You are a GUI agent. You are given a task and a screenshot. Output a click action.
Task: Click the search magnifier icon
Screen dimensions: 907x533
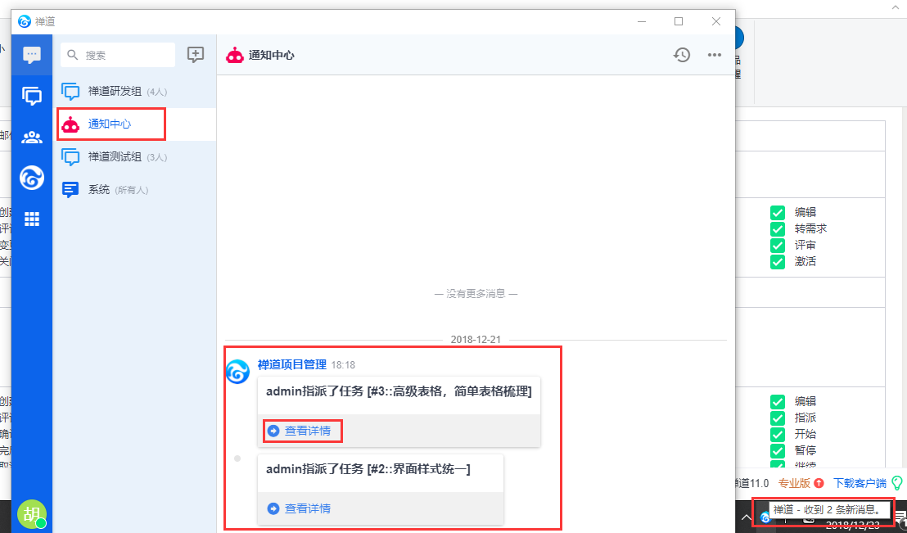(73, 55)
